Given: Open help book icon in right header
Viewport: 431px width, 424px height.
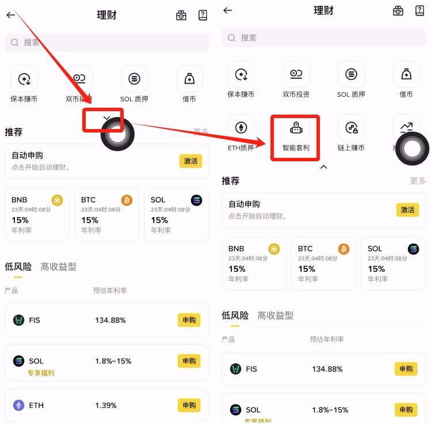Looking at the screenshot, I should 419,11.
